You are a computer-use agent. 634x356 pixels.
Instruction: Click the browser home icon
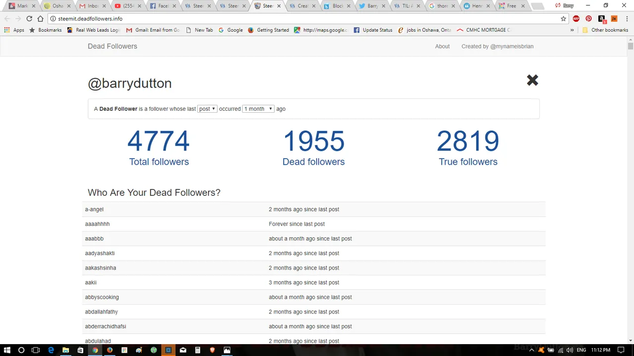click(x=41, y=19)
